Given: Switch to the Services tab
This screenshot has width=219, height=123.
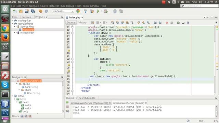Looking at the screenshot, I should 26,17.
